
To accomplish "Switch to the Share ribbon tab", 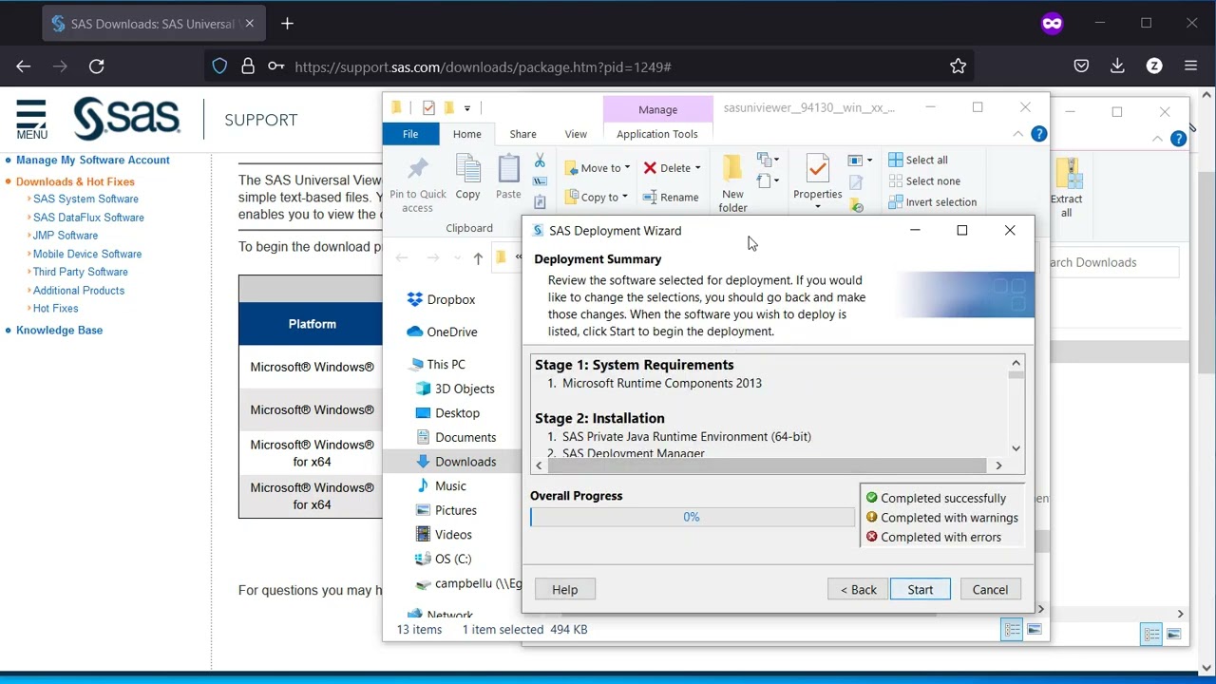I will [522, 134].
